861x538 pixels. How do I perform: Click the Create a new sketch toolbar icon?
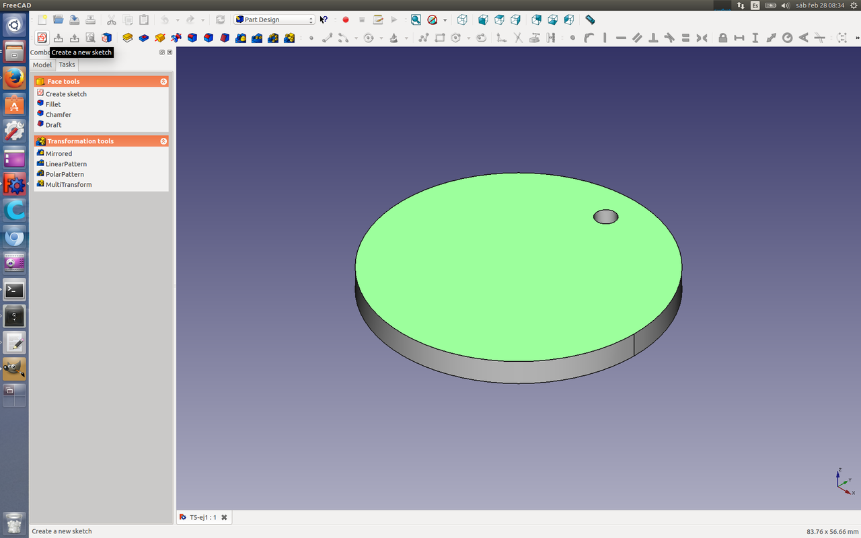pyautogui.click(x=42, y=38)
